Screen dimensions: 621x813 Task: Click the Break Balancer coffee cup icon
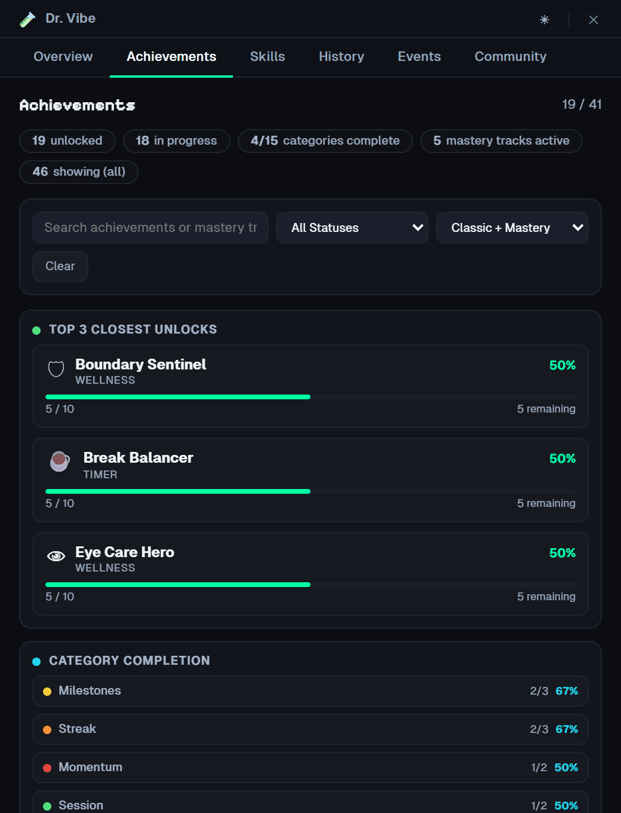pos(59,461)
